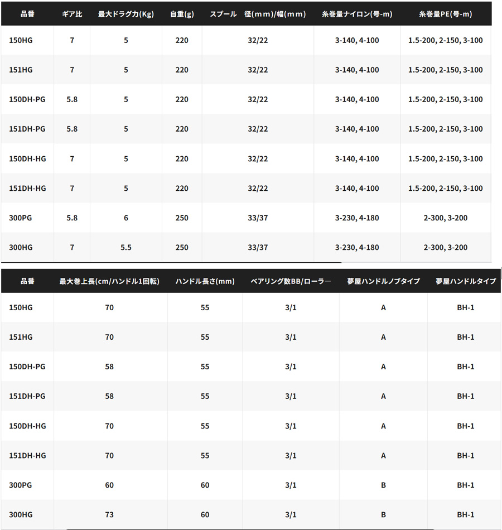The height and width of the screenshot is (530, 502).
Task: Select the 糸巻量ナイロン(号-m) header
Action: coord(357,14)
